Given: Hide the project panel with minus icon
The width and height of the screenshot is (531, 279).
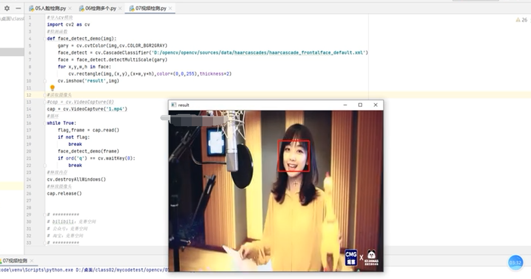Looking at the screenshot, I should click(19, 9).
